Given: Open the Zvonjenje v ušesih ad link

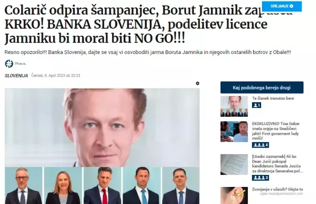Looking at the screenshot, I should [x=278, y=189].
